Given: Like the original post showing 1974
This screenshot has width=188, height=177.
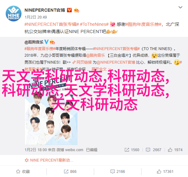Looking at the screenshot, I should (175, 150).
